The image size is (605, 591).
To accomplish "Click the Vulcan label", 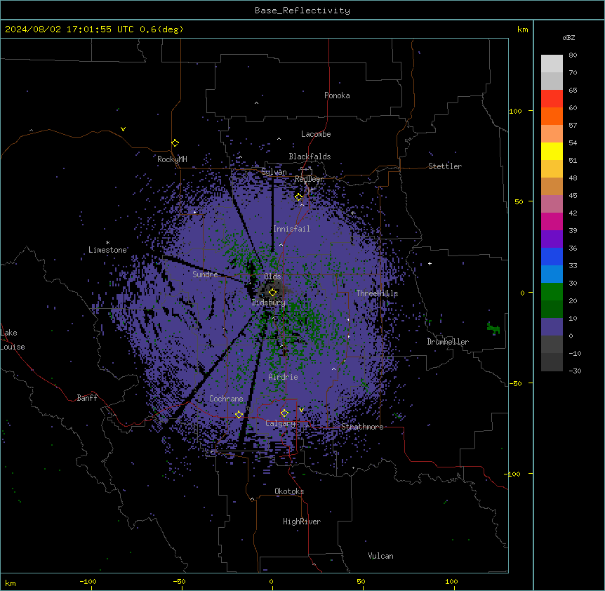I will [x=380, y=556].
